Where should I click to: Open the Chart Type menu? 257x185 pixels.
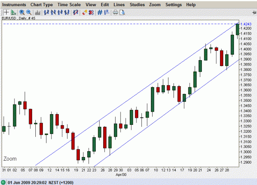[x=42, y=5]
